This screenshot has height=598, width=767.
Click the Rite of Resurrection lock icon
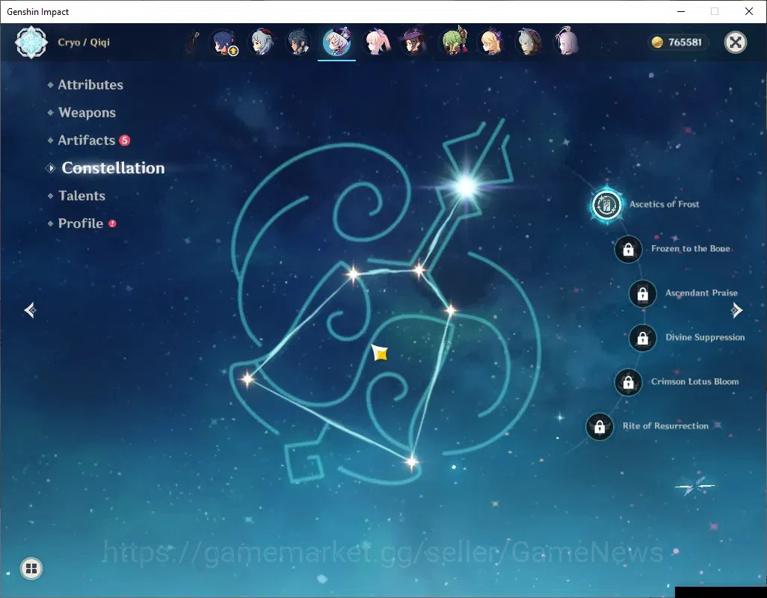click(x=600, y=426)
